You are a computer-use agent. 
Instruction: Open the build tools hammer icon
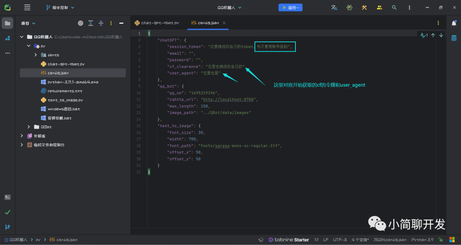364,8
